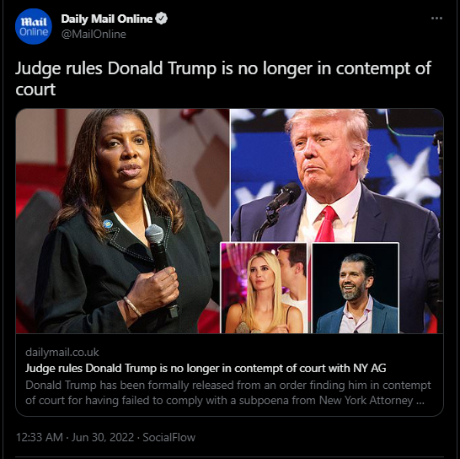Viewport: 460px width, 459px height.
Task: Click the card description about subpoena
Action: [228, 392]
